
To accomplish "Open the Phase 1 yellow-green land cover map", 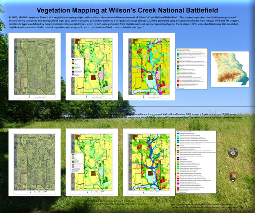I will (92, 66).
